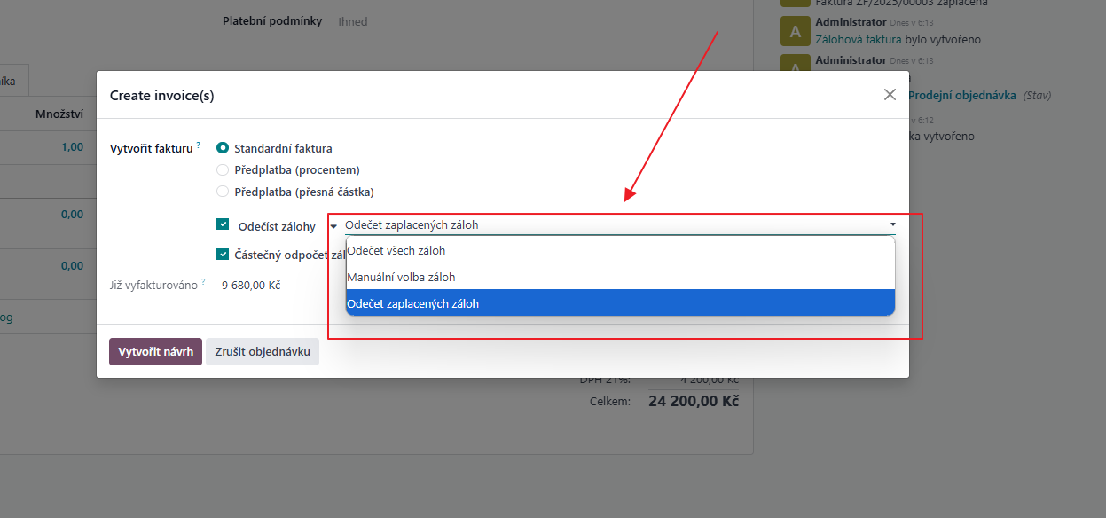The width and height of the screenshot is (1106, 518).
Task: Click the Množství column header
Action: pyautogui.click(x=59, y=114)
